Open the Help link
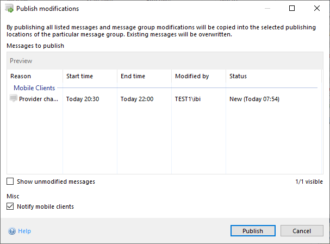The height and width of the screenshot is (244, 330). click(x=24, y=231)
